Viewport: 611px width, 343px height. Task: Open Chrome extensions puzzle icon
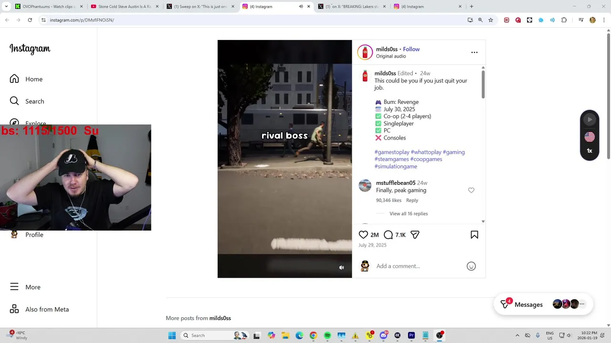pyautogui.click(x=564, y=20)
